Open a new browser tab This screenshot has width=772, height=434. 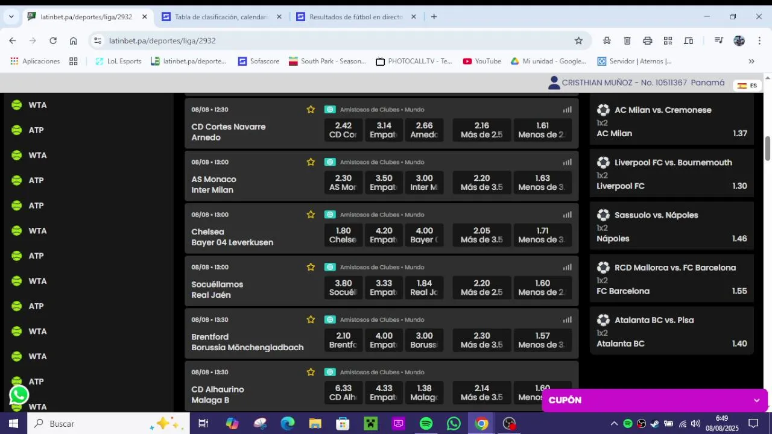434,17
